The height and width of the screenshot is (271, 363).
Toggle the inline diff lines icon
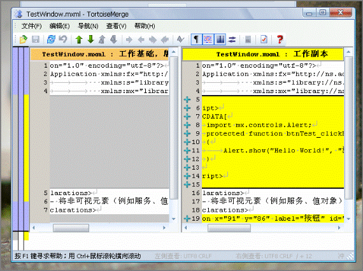click(208, 40)
